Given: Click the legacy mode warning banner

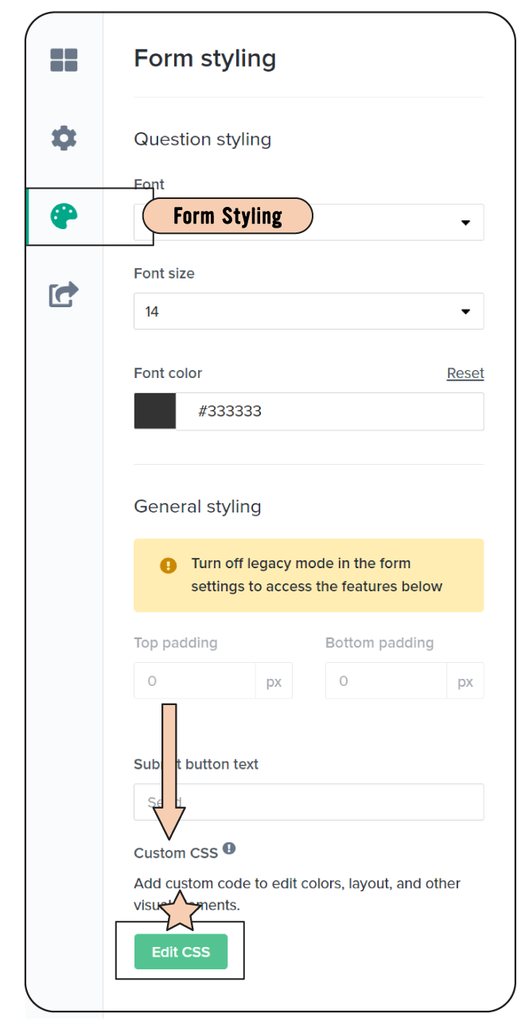Looking at the screenshot, I should click(x=309, y=575).
